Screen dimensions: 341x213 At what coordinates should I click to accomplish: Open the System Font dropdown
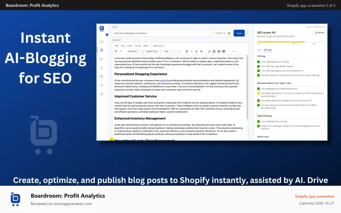pos(154,51)
